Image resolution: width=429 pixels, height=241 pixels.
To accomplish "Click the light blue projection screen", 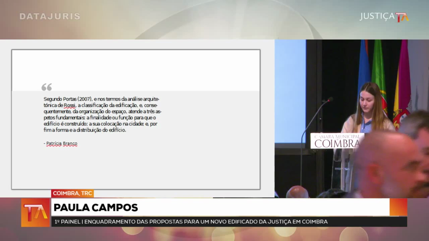I will click(x=290, y=91).
